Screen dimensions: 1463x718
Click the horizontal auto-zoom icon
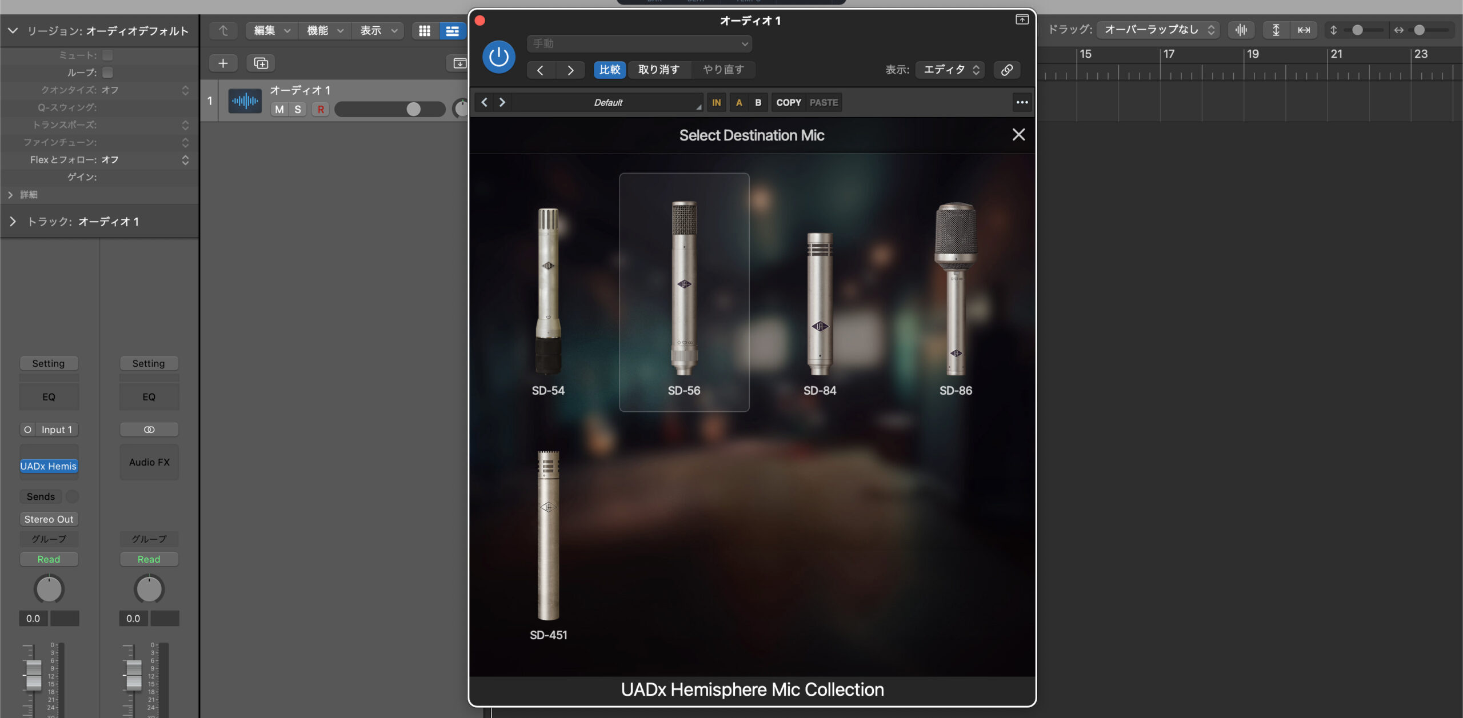click(x=1304, y=30)
